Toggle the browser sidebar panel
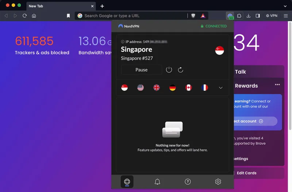This screenshot has height=192, width=292. 258,16
